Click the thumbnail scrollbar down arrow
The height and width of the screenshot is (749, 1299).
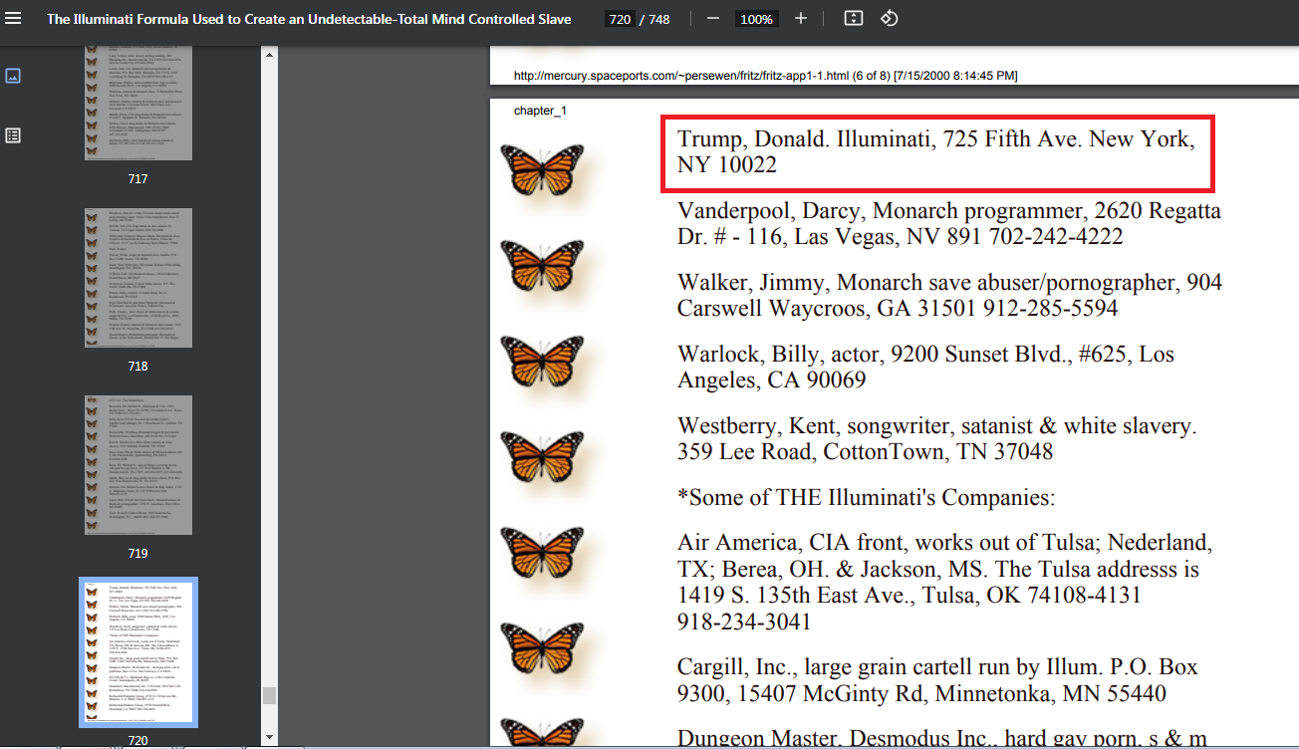[x=269, y=737]
